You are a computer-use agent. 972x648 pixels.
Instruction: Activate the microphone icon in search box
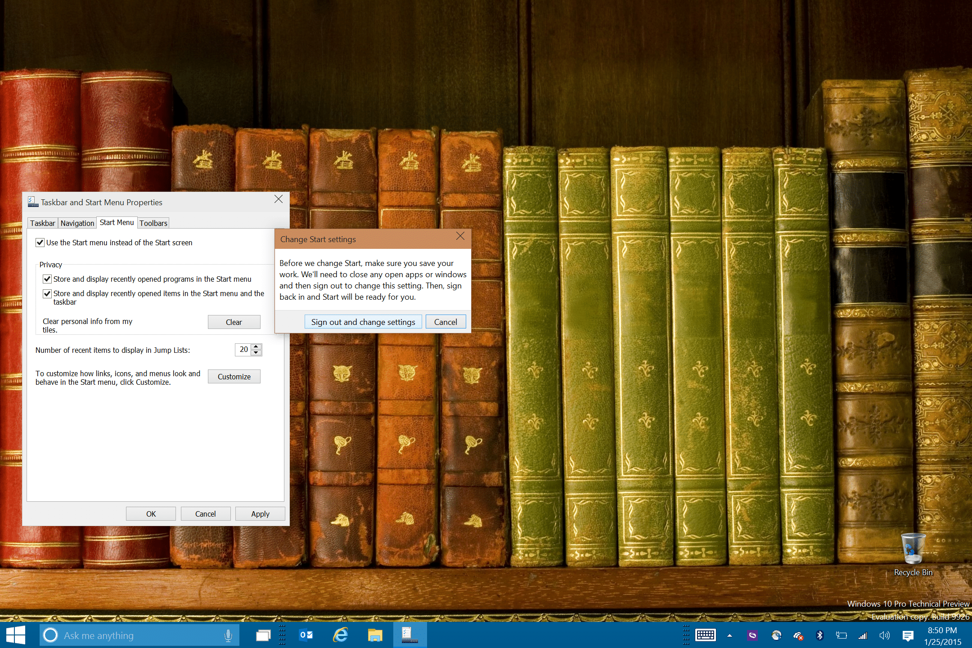(228, 635)
